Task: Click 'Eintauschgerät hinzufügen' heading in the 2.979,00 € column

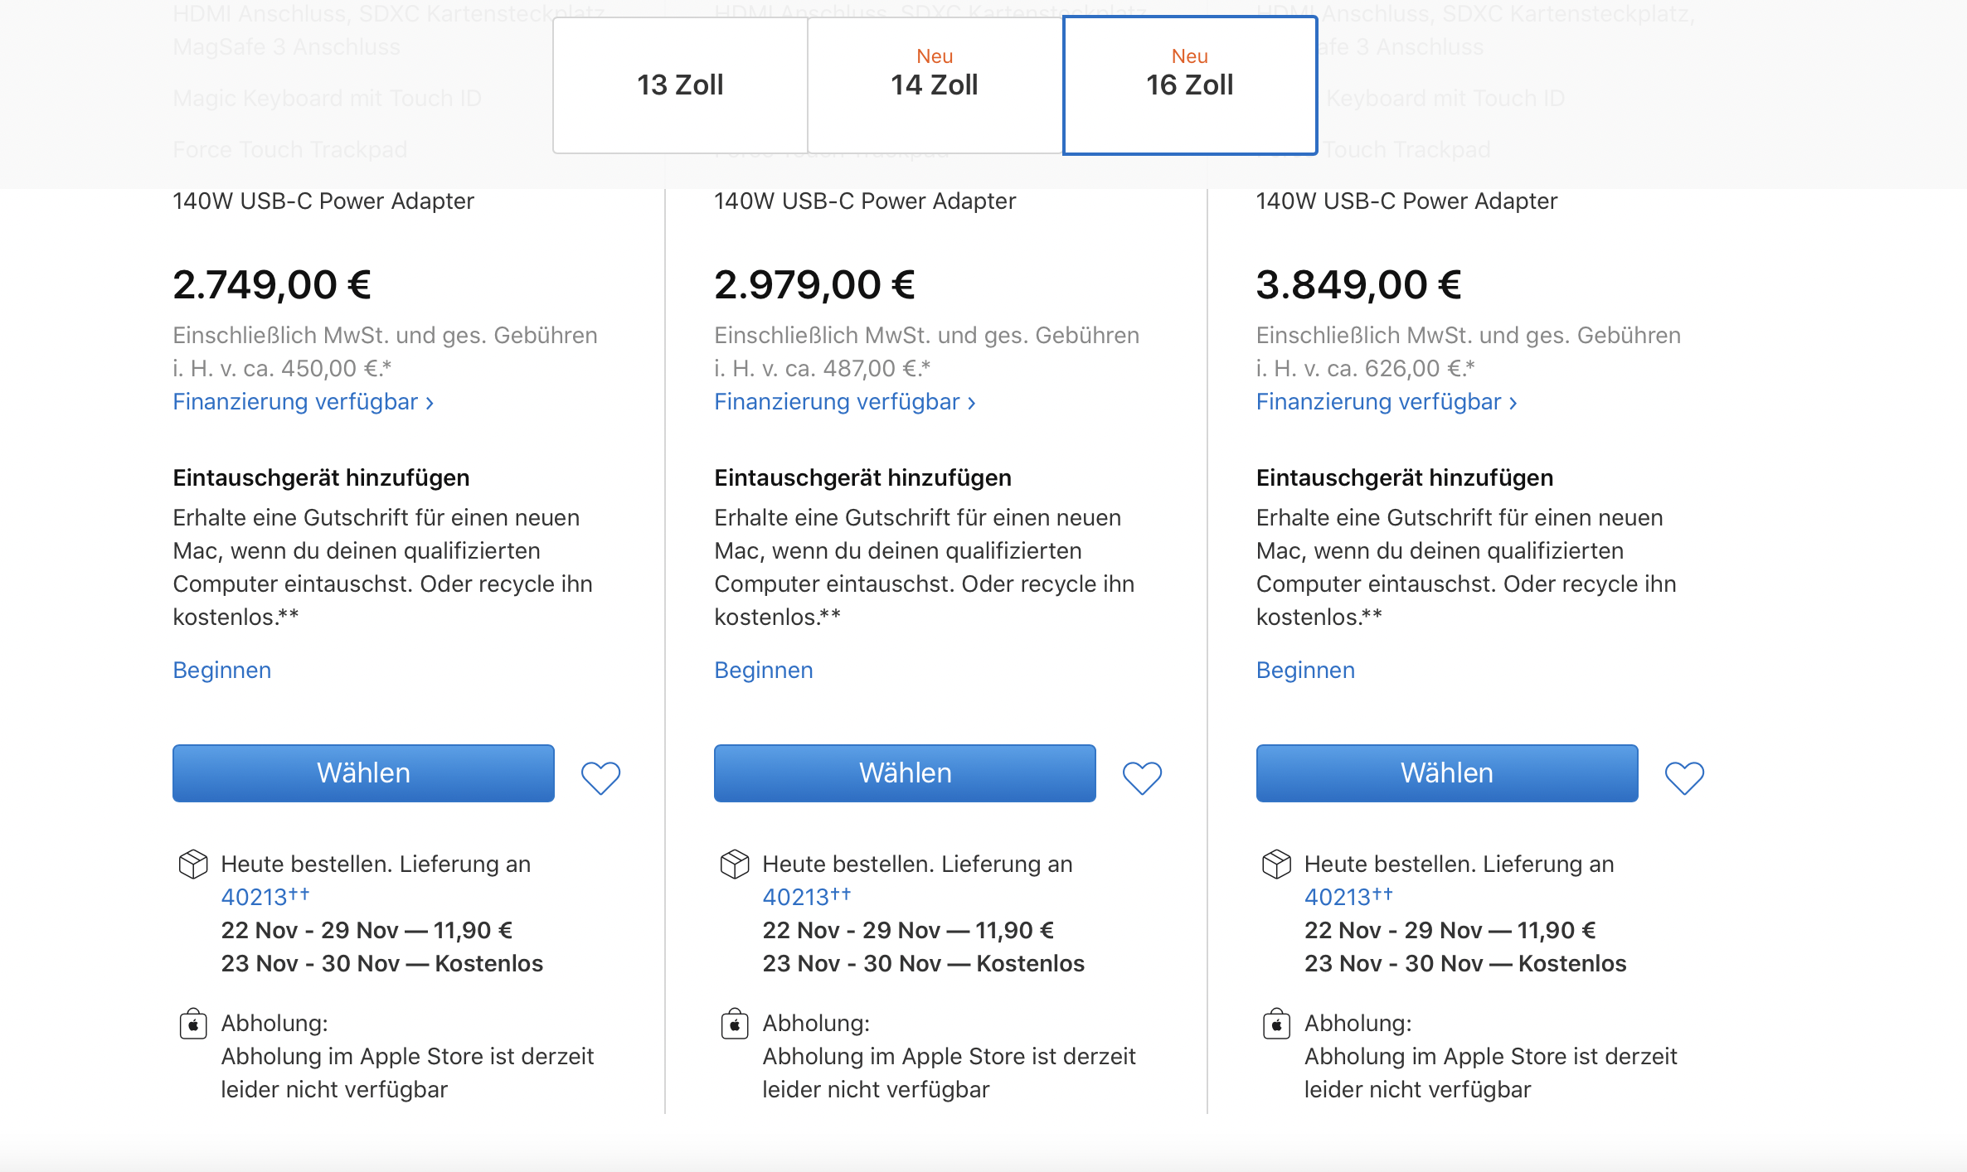Action: pyautogui.click(x=862, y=478)
